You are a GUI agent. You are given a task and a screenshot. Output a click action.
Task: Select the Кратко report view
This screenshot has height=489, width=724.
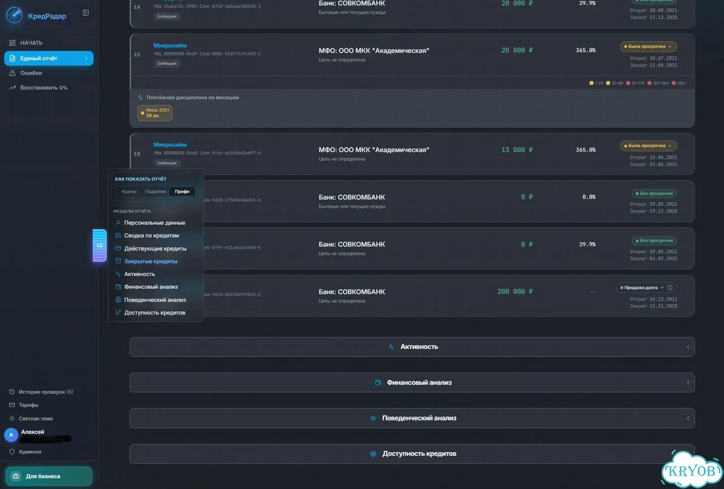coord(129,192)
